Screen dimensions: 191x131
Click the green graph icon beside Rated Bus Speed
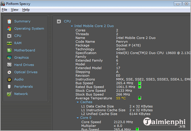(140, 87)
